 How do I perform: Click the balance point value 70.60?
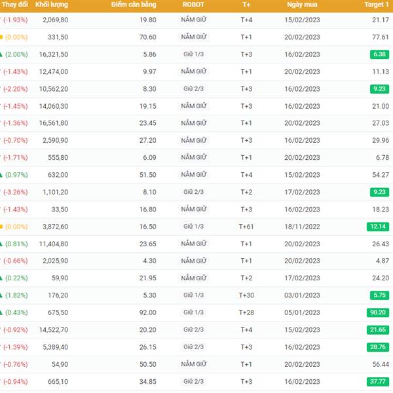pyautogui.click(x=147, y=37)
